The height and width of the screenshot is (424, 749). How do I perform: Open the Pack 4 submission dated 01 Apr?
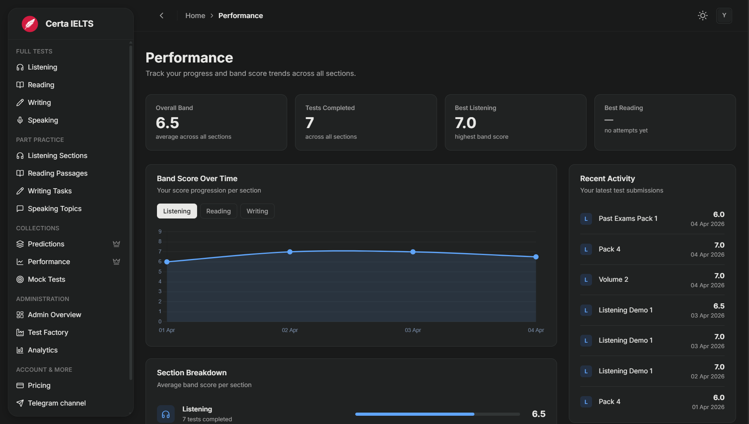point(652,402)
